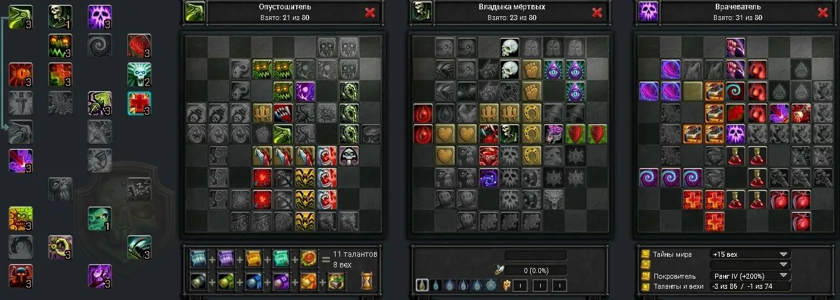840x300 pixels.
Task: Select the purple unrolled scroll in the top row
Action: [226, 259]
